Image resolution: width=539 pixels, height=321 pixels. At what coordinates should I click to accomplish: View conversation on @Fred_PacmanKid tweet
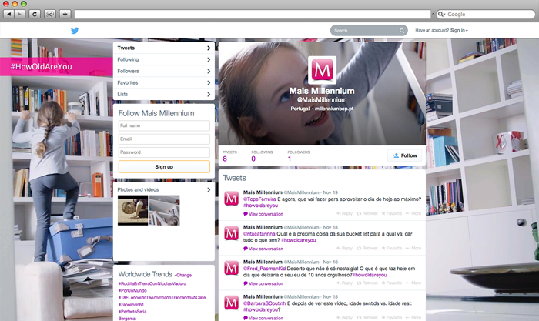[x=263, y=283]
